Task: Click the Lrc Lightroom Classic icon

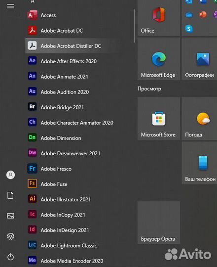Action: (32, 245)
